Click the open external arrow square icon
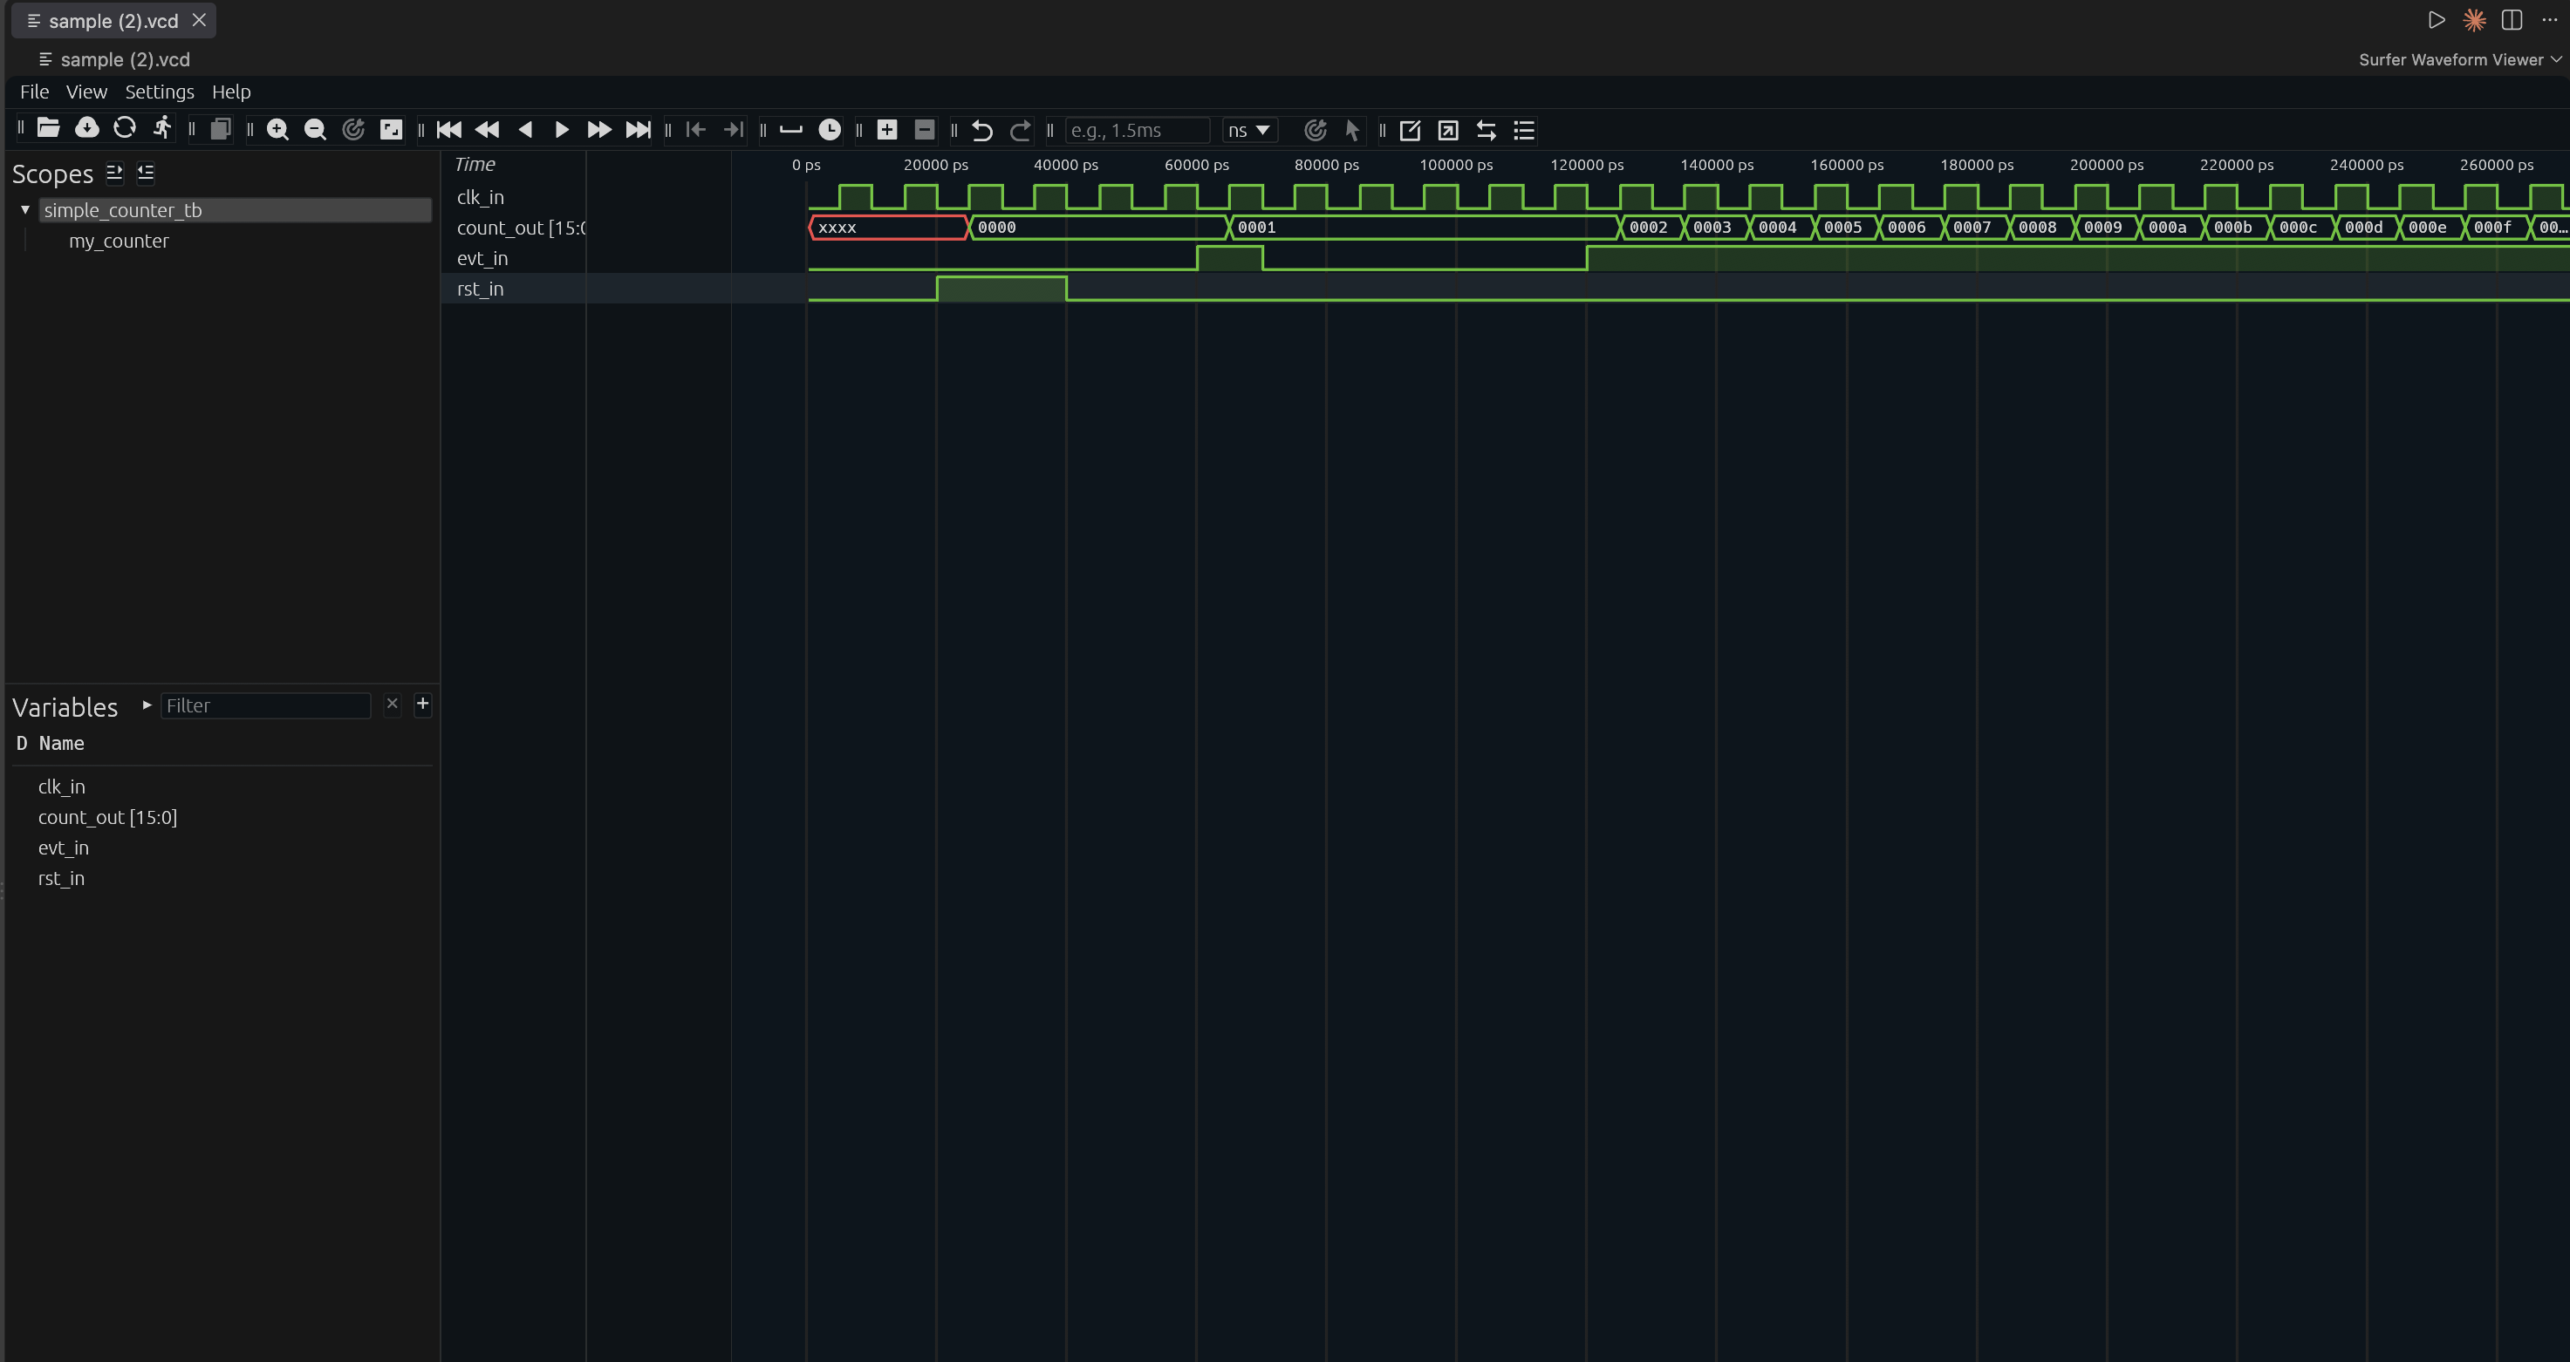This screenshot has height=1362, width=2570. click(1447, 130)
